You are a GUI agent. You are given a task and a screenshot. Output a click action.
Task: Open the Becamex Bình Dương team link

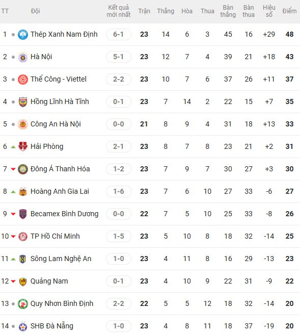(64, 214)
